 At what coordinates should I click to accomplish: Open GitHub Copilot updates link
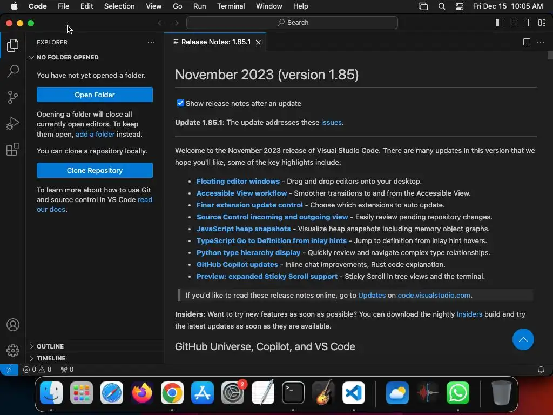[237, 265]
